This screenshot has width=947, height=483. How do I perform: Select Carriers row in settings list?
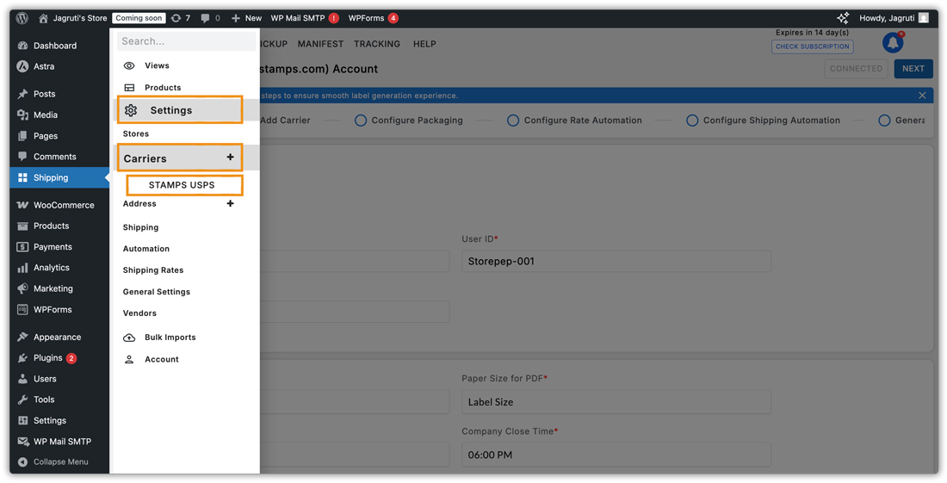(x=180, y=158)
